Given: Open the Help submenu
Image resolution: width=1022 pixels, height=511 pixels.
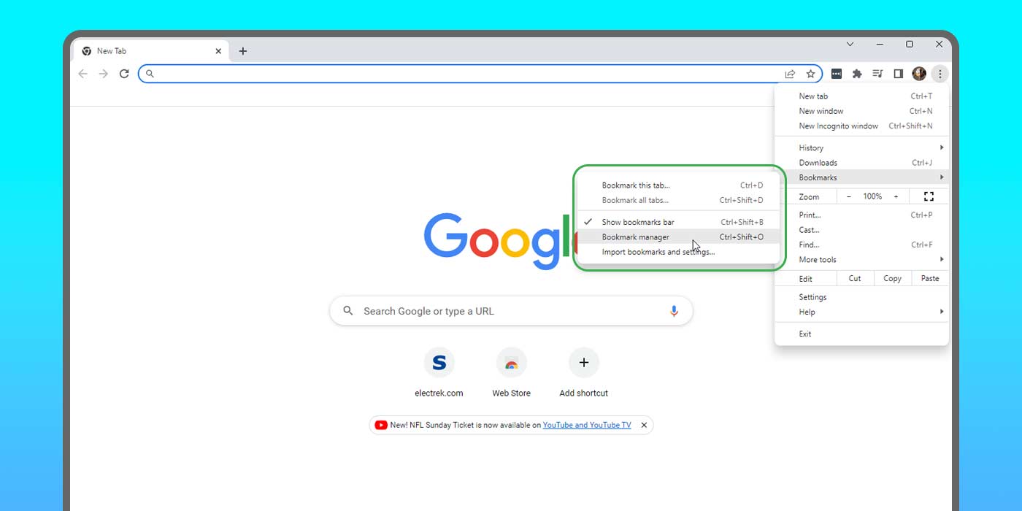Looking at the screenshot, I should click(x=806, y=312).
